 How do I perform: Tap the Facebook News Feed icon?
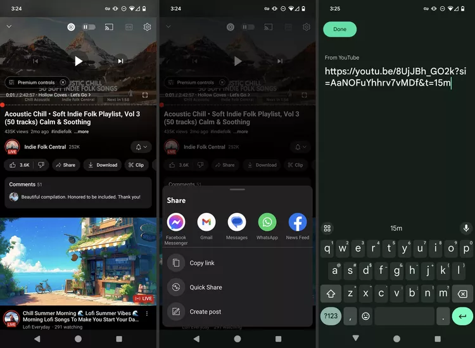point(298,222)
